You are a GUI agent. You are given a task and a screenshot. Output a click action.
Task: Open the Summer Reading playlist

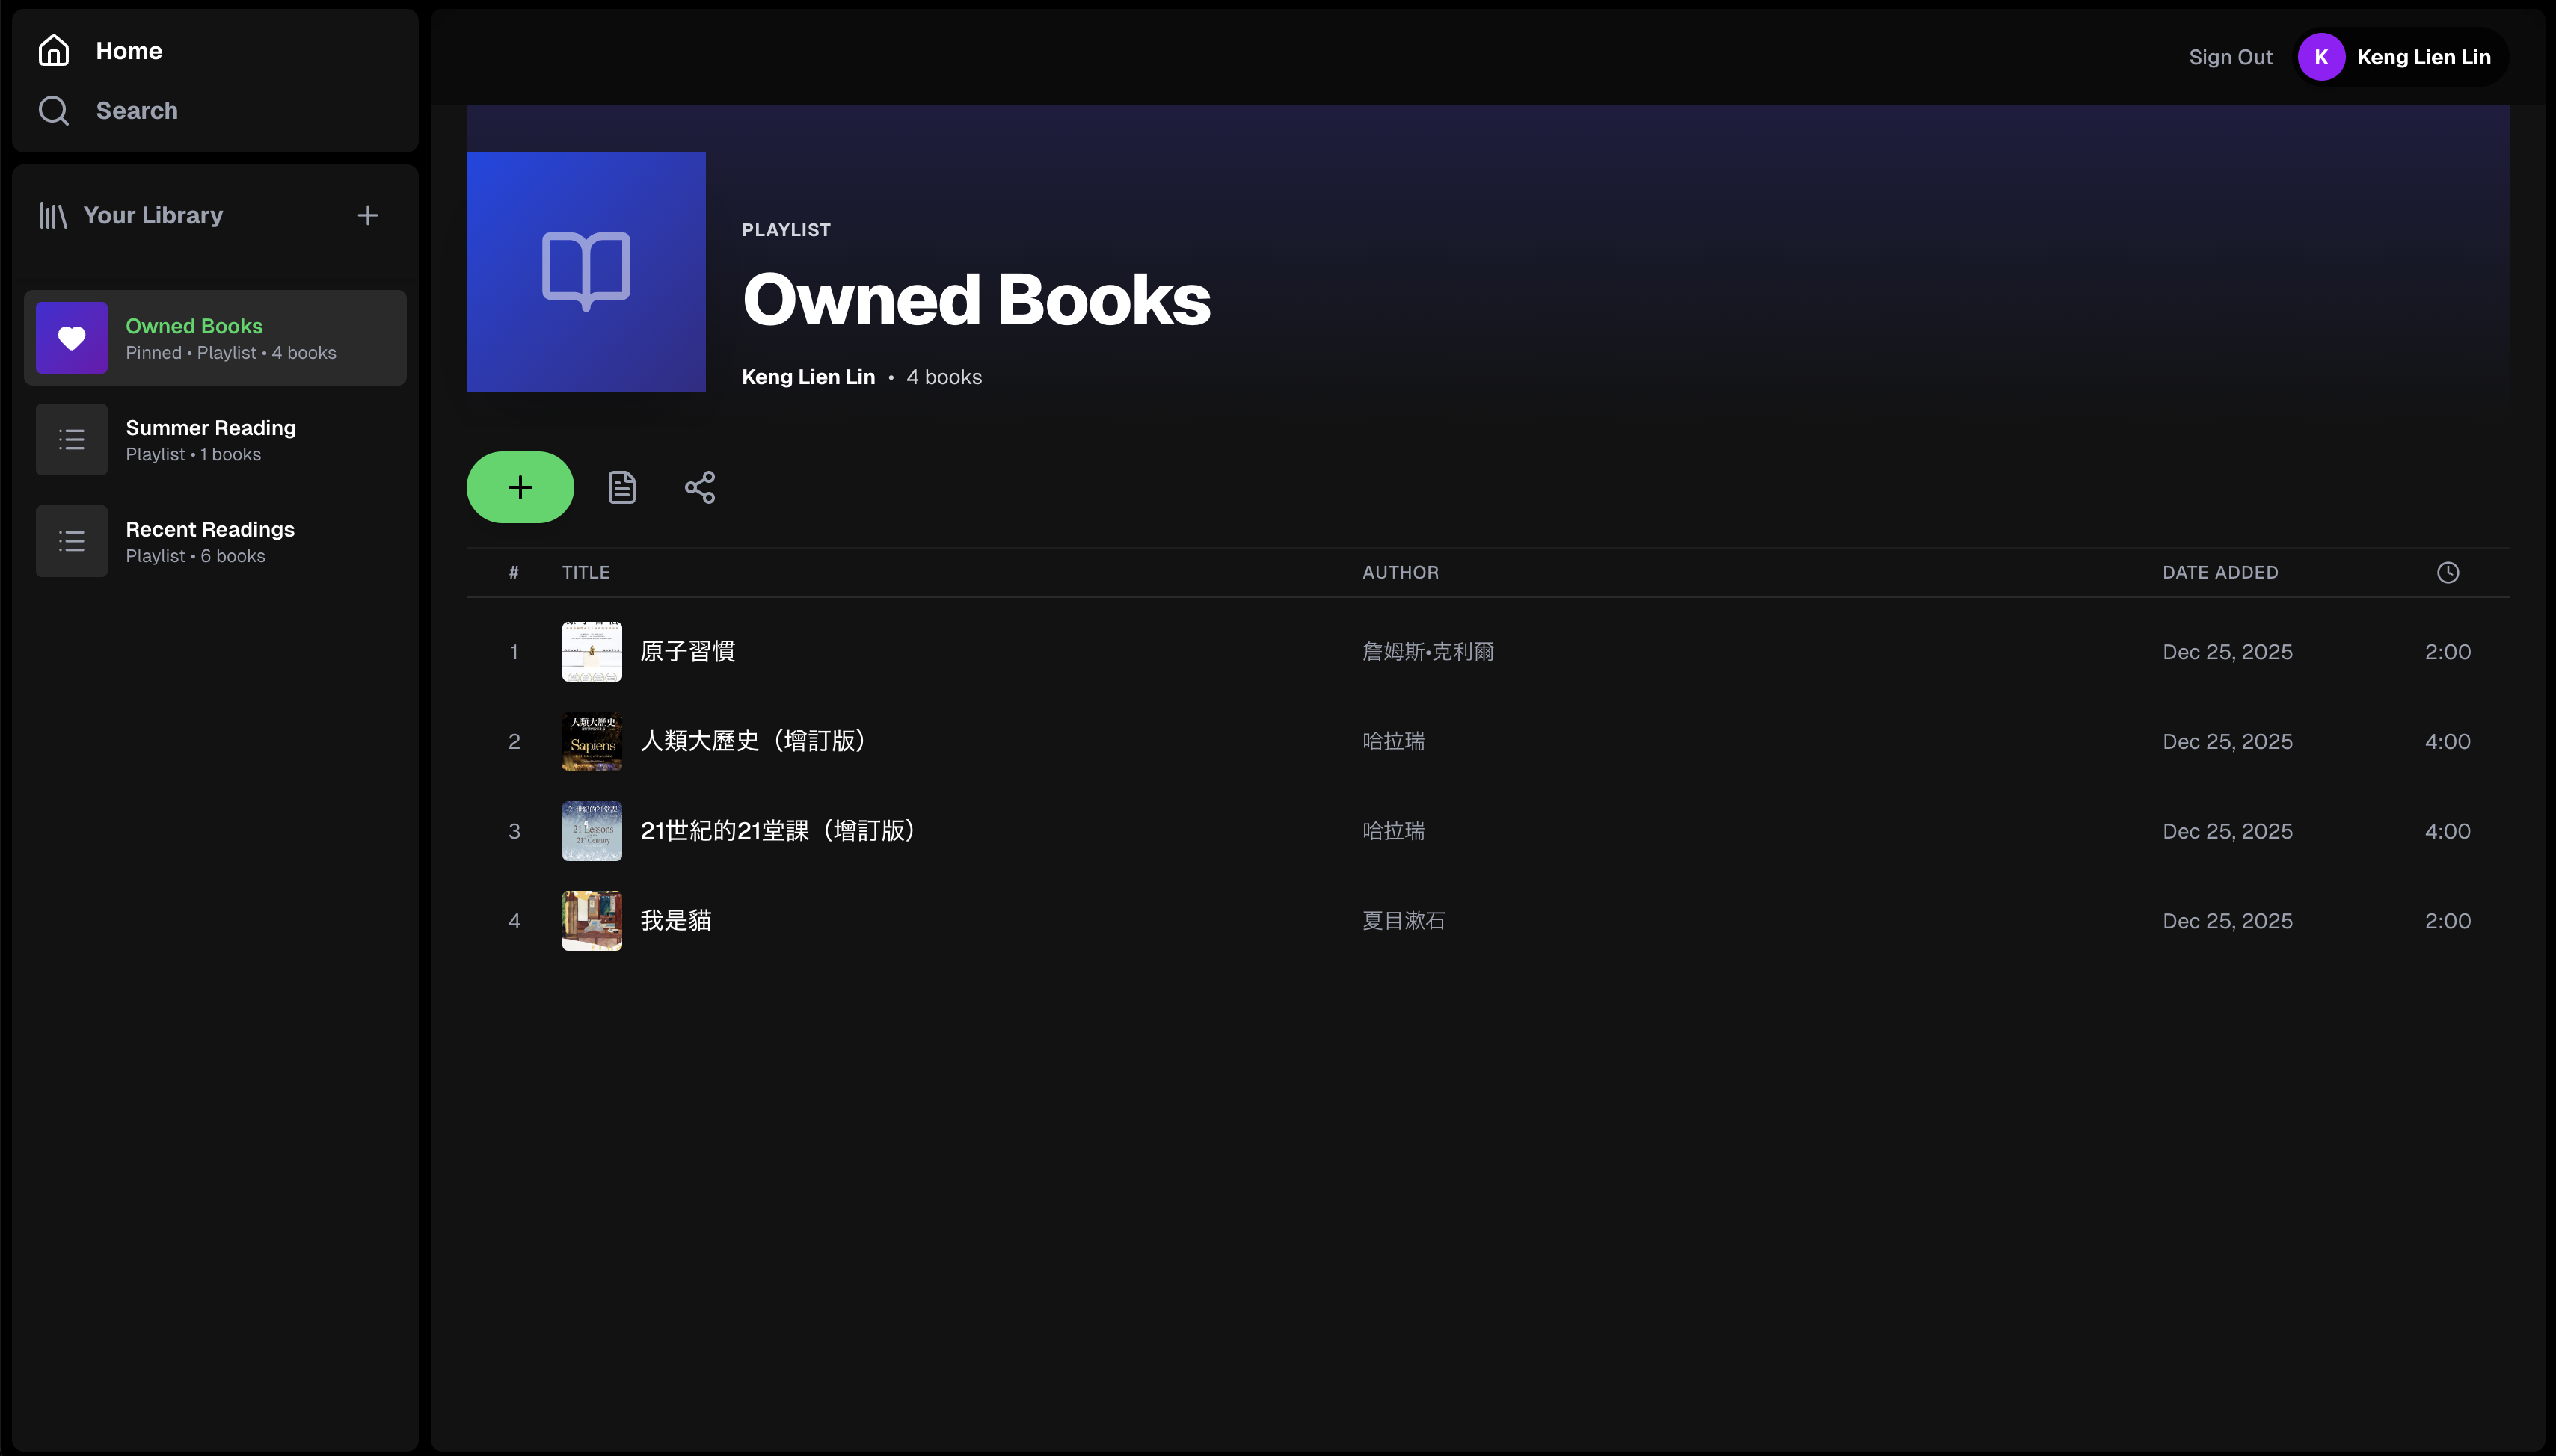(210, 439)
